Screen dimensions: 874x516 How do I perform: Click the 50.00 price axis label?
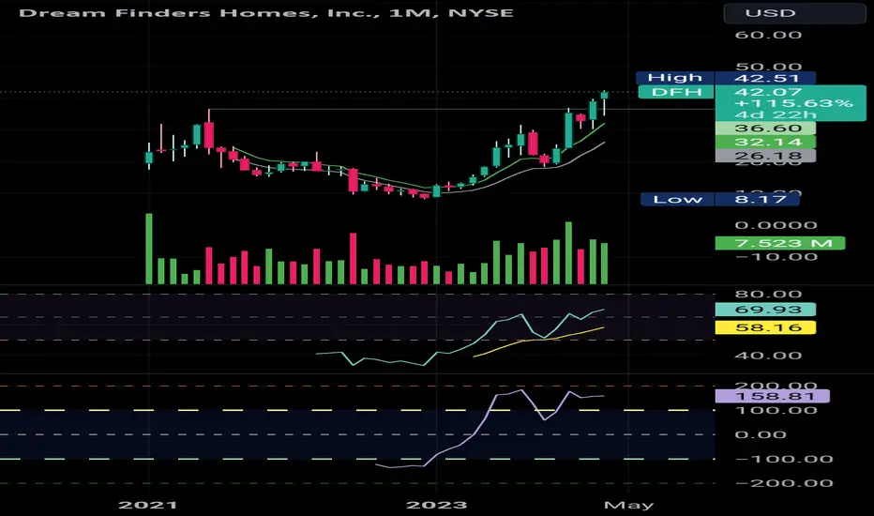[x=768, y=67]
